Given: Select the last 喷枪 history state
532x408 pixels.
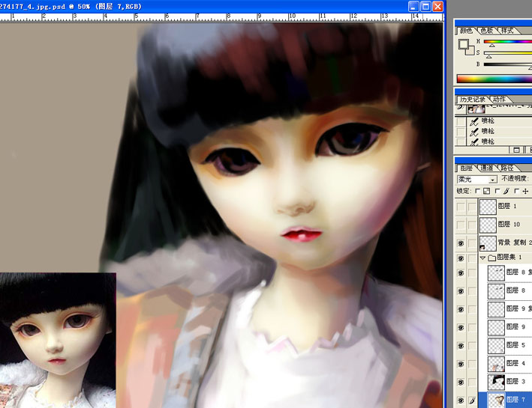Looking at the screenshot, I should (x=488, y=141).
